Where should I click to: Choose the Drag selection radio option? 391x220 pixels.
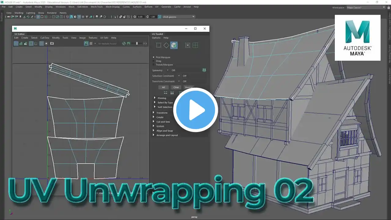[x=157, y=61]
